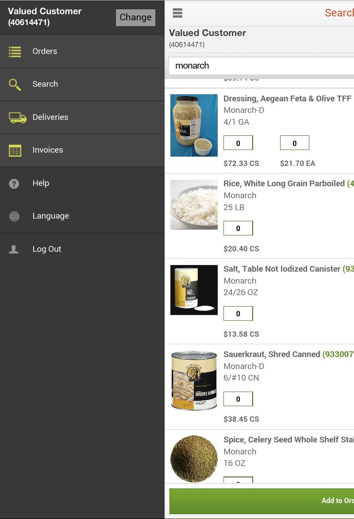Click the Help question mark icon

click(x=14, y=183)
